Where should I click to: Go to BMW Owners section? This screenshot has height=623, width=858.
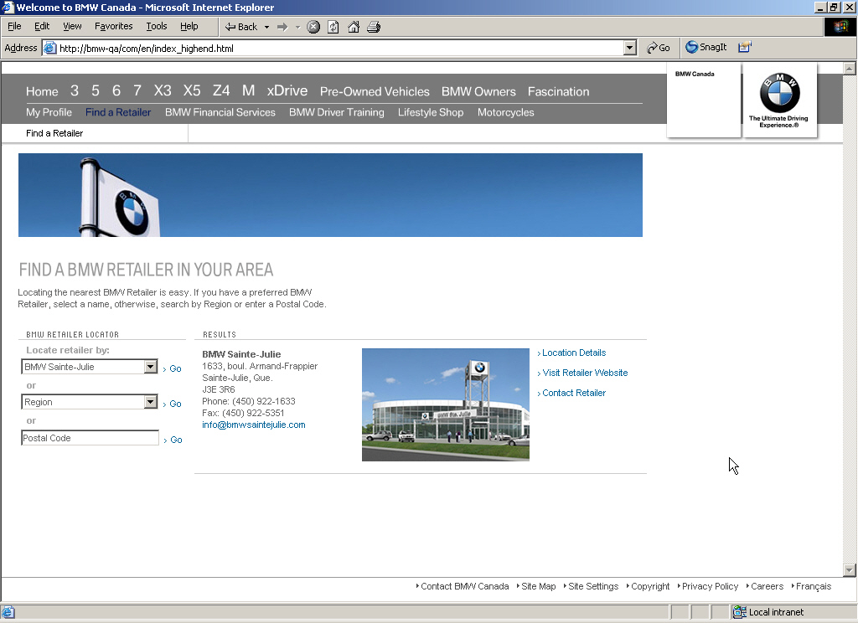478,91
